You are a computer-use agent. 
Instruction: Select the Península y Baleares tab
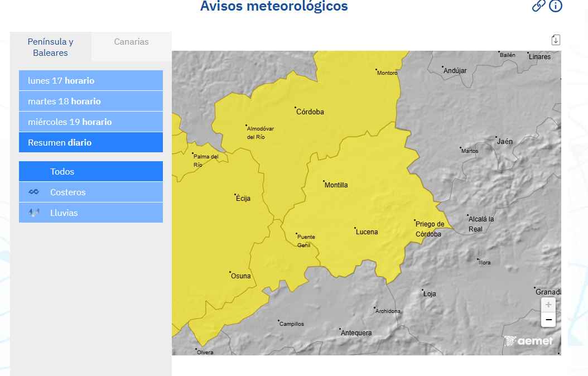[50, 47]
